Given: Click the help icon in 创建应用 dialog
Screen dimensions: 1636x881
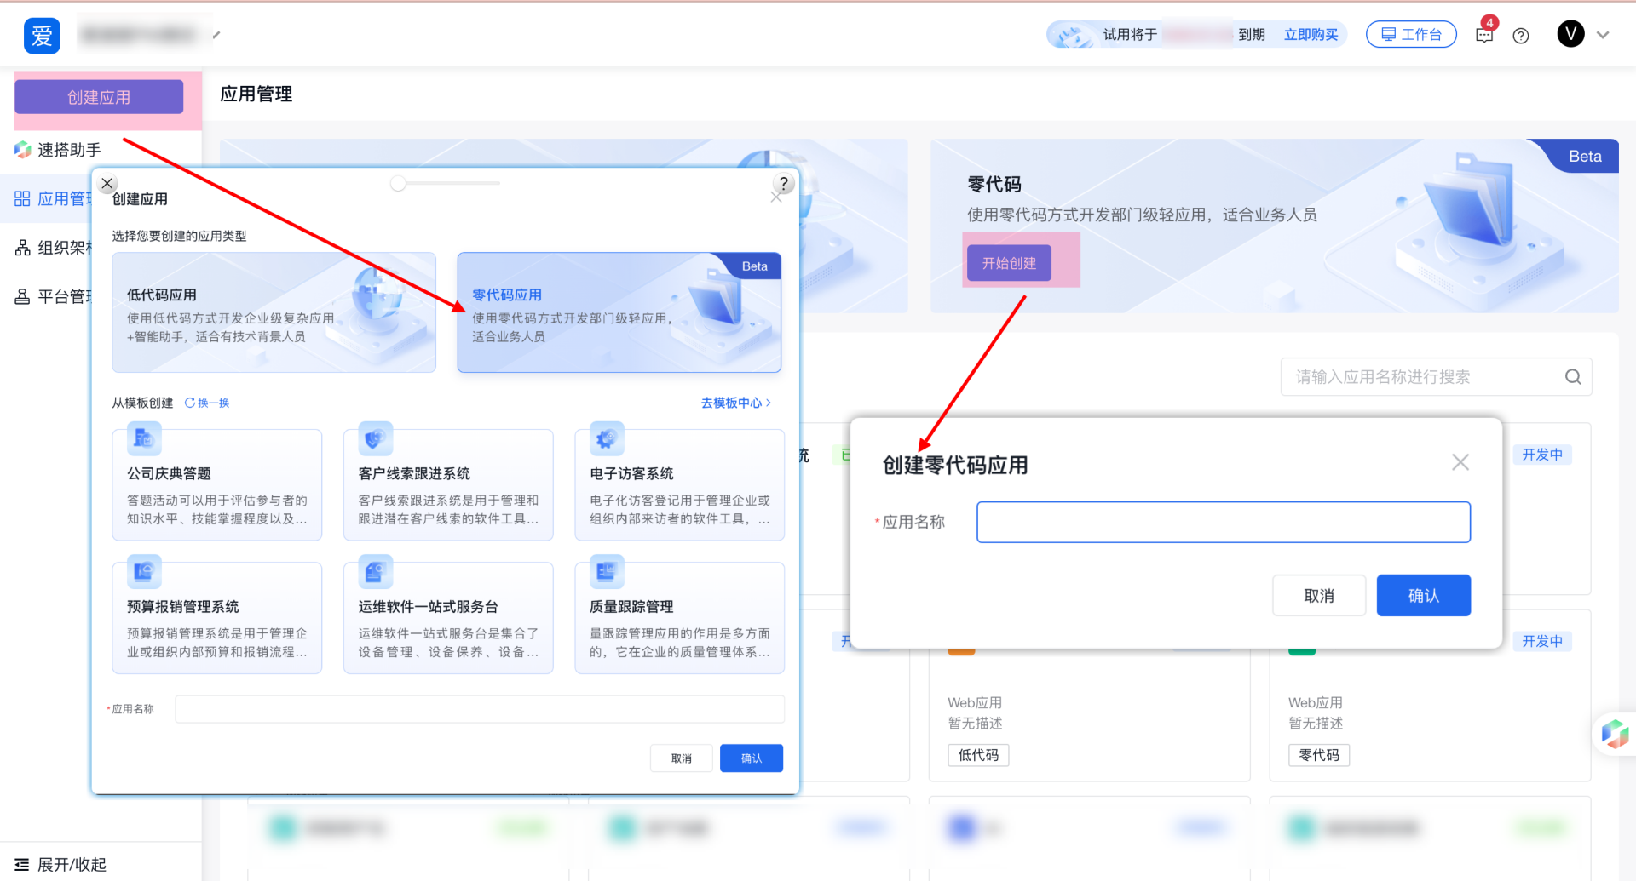Looking at the screenshot, I should click(x=783, y=183).
